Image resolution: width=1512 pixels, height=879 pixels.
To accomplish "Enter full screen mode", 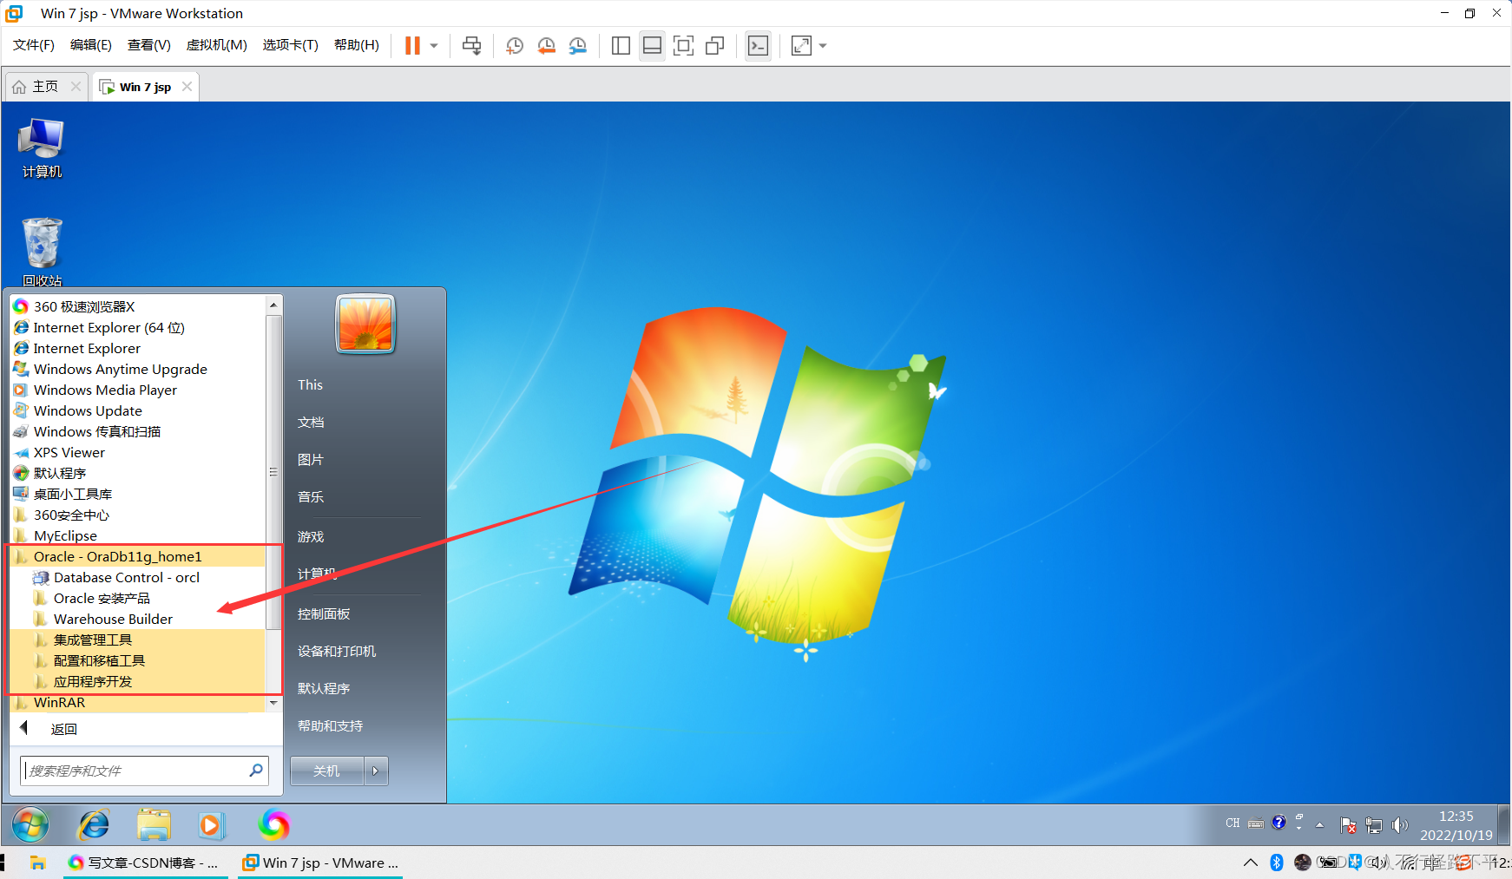I will [x=683, y=46].
